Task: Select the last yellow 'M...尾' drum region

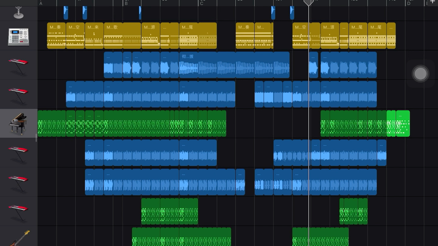Action: click(377, 36)
